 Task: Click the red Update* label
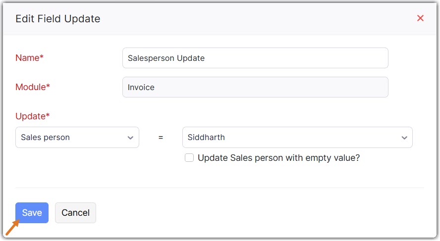click(x=33, y=116)
